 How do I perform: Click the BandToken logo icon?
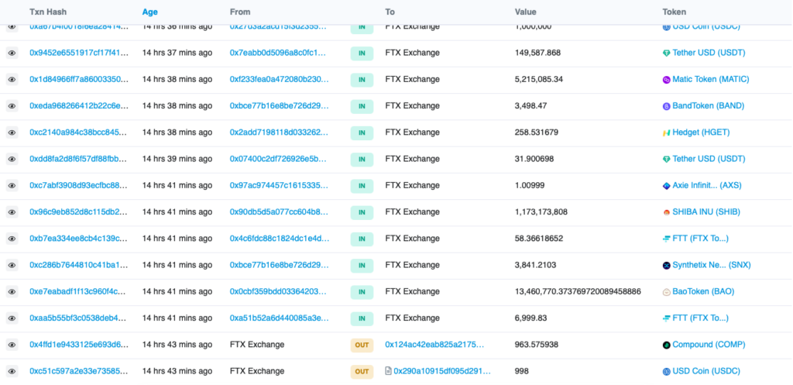(x=667, y=106)
